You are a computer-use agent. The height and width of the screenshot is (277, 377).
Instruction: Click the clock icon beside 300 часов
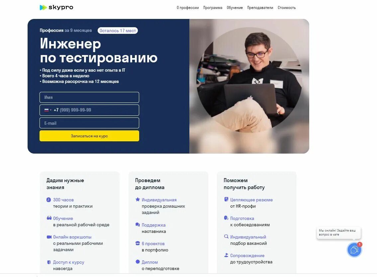pyautogui.click(x=48, y=200)
